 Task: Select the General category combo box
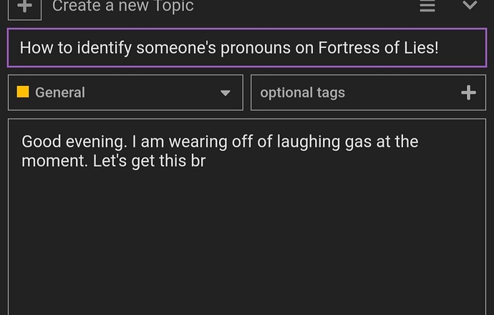(x=125, y=92)
